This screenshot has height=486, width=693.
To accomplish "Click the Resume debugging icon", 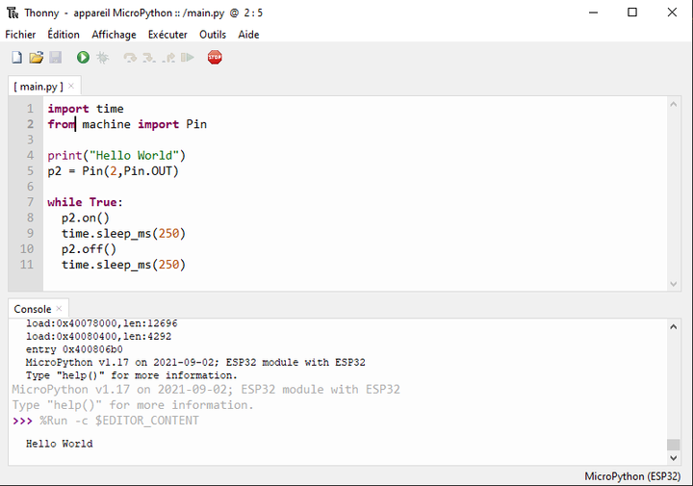I will coord(187,58).
